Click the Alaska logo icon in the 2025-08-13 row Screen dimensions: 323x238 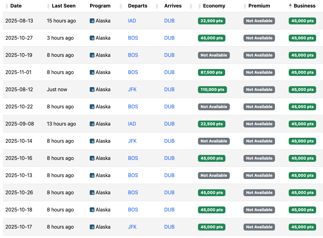(x=92, y=21)
